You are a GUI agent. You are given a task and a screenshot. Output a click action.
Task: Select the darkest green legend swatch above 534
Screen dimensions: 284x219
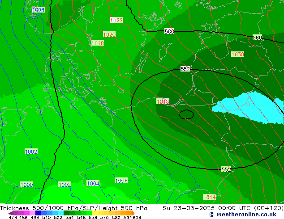(x=66, y=213)
